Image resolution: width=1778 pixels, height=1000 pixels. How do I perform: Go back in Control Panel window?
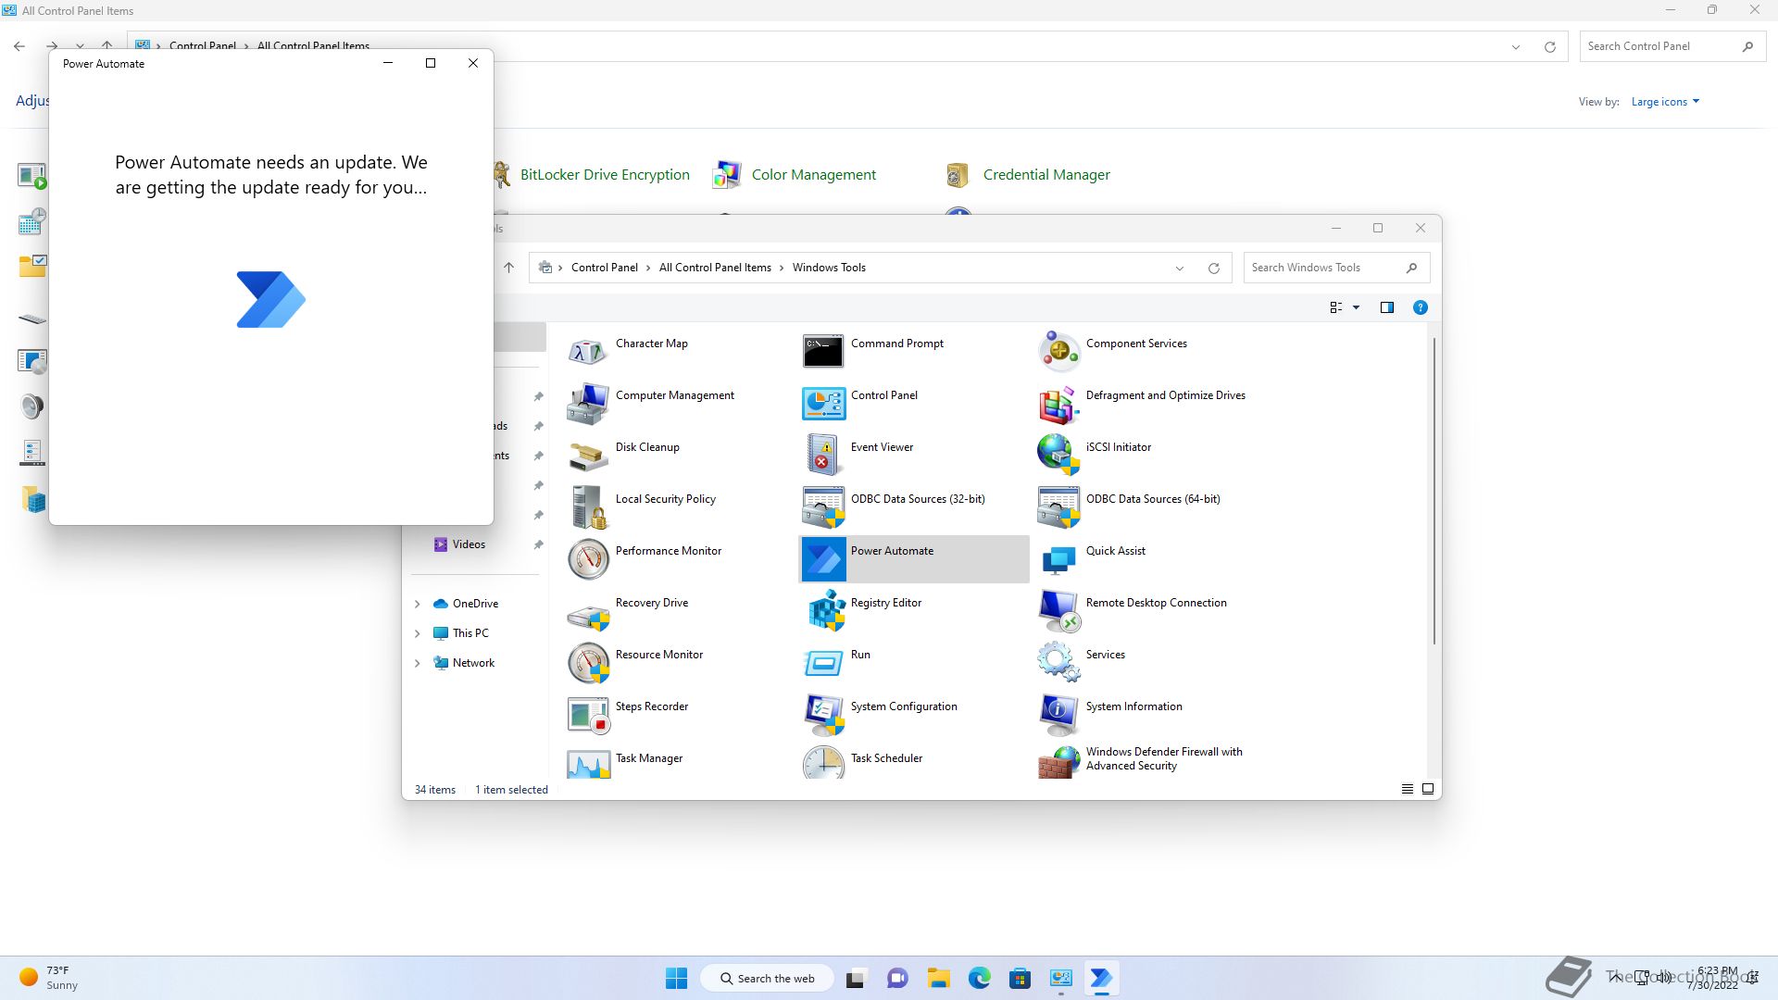[19, 46]
